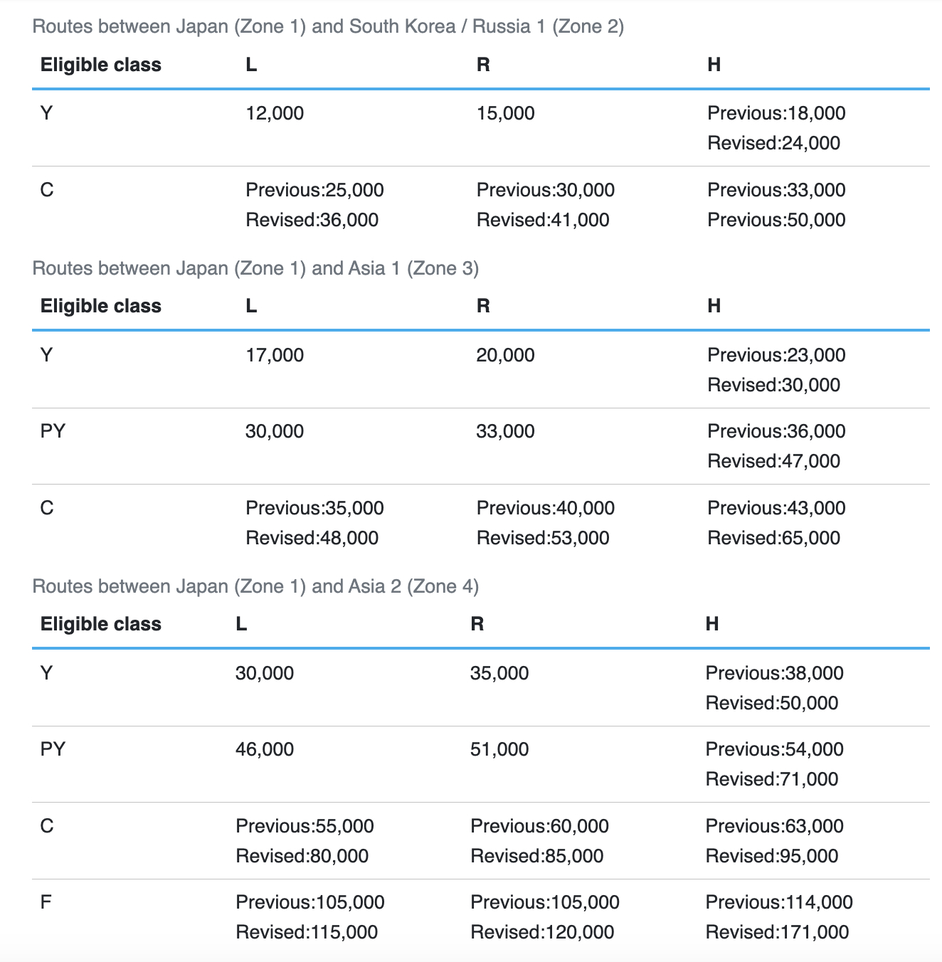Viewport: 942px width, 962px height.
Task: Click the Japan and Asia 2 Zone 4 heading
Action: pos(255,586)
